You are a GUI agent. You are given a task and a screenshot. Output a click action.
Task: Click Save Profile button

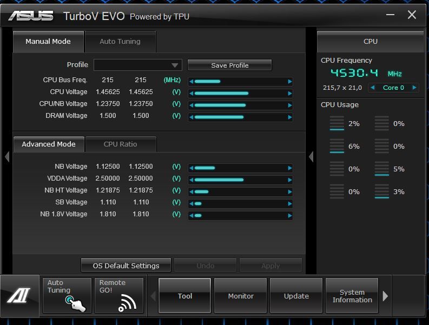(x=229, y=65)
